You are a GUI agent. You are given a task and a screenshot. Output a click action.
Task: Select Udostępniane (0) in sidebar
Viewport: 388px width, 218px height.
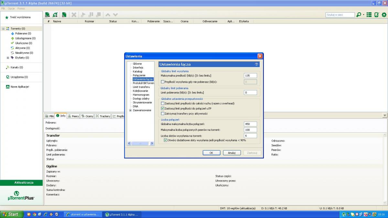[x=23, y=38]
